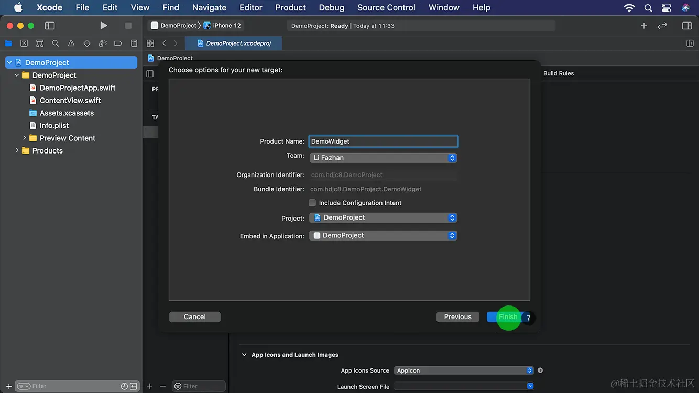The image size is (699, 393).
Task: Focus the targets list Filter field
Action: [x=199, y=386]
